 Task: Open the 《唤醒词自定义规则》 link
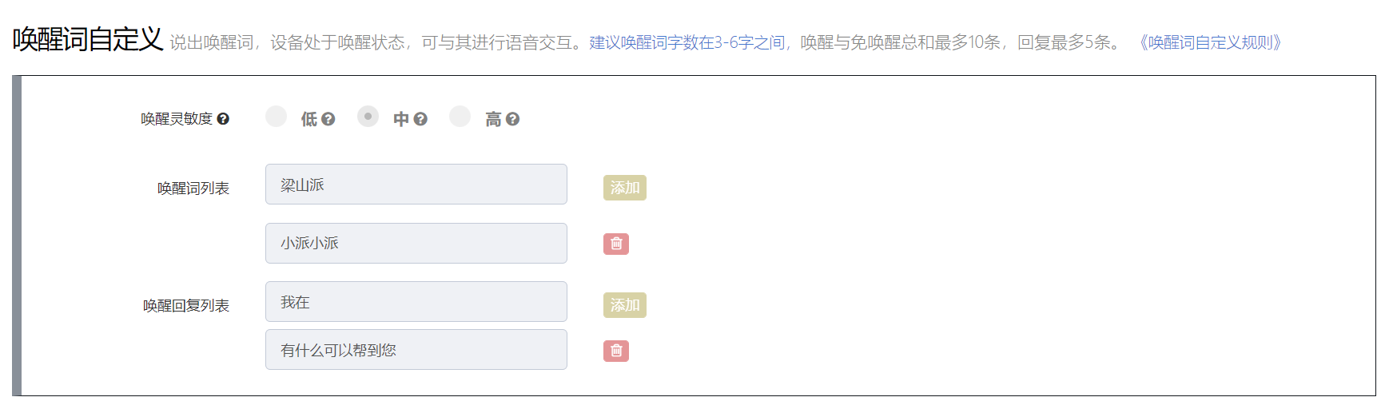1210,42
